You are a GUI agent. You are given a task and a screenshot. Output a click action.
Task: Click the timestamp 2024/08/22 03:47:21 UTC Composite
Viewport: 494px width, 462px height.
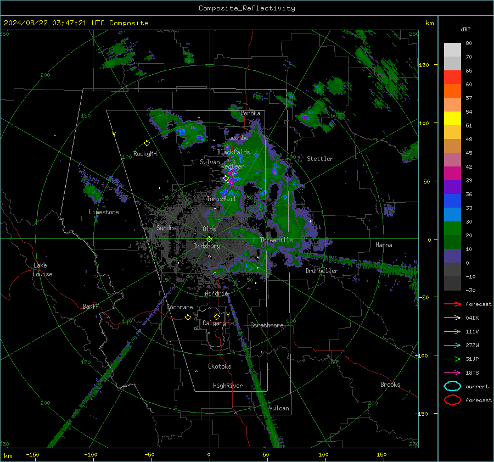tap(76, 23)
